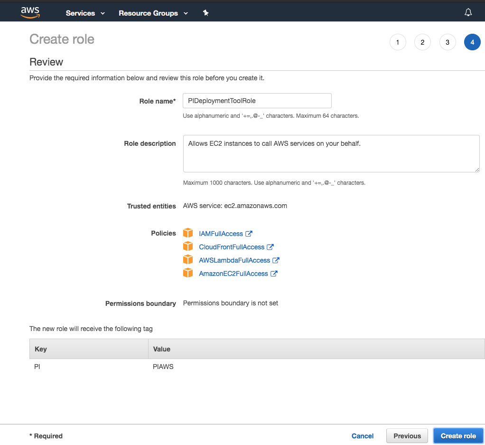Image resolution: width=485 pixels, height=445 pixels.
Task: Click into the Role name field
Action: [257, 101]
